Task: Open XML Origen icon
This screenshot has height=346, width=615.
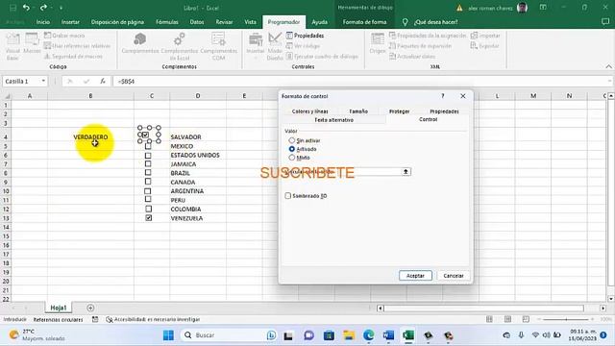Action: click(378, 44)
